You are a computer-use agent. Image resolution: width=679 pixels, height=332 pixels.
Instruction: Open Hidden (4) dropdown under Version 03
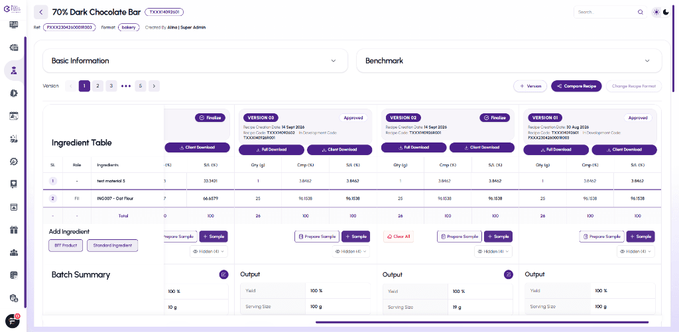click(x=351, y=251)
